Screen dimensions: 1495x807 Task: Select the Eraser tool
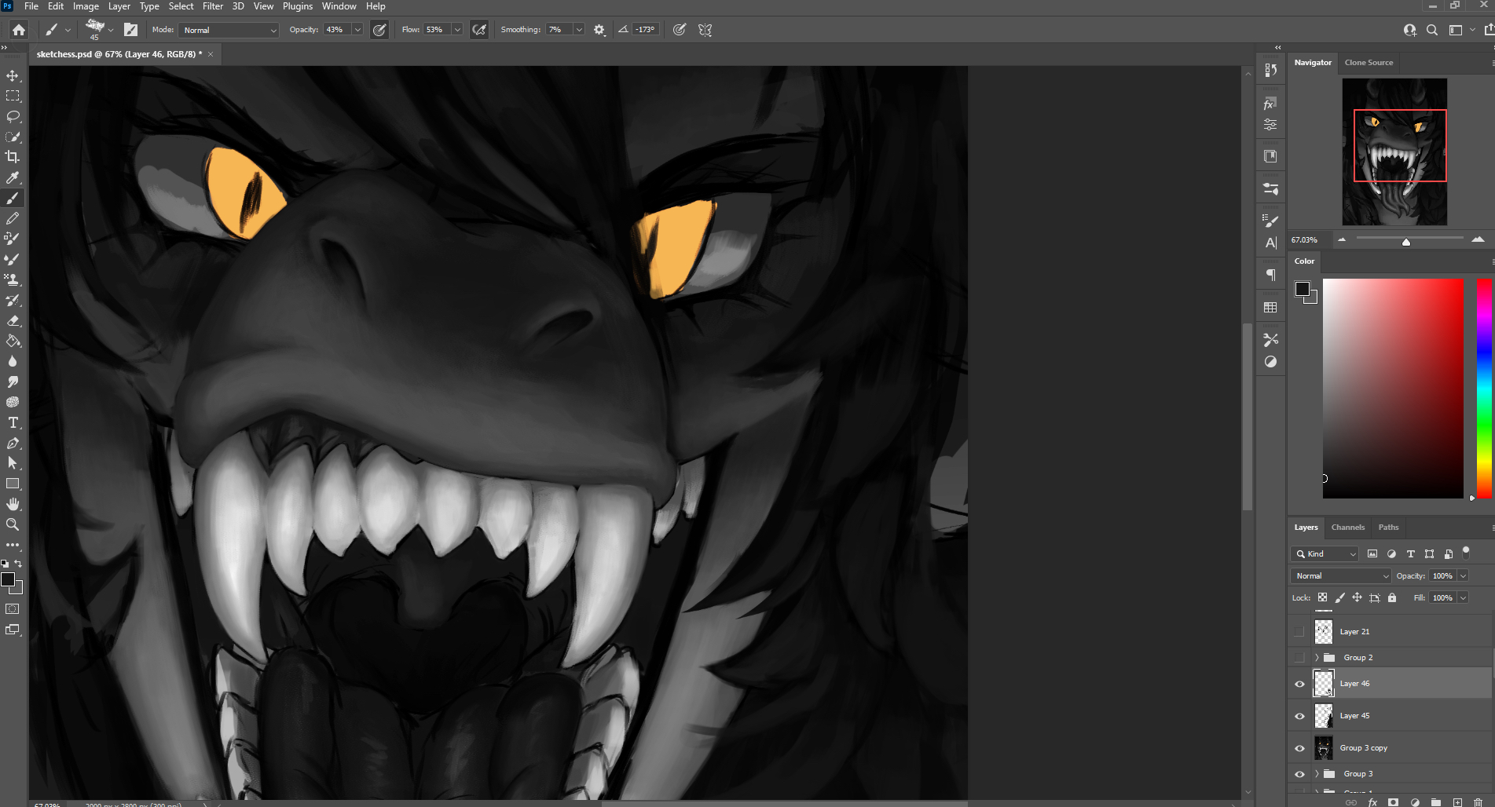(13, 321)
